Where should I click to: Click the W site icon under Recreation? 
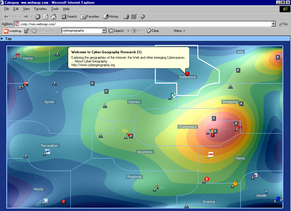point(48,151)
